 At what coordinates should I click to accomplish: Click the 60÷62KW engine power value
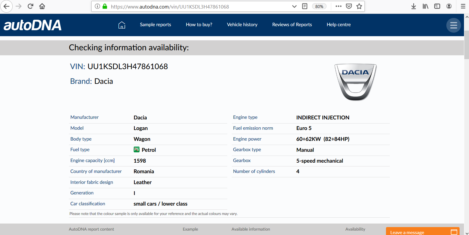click(x=323, y=139)
